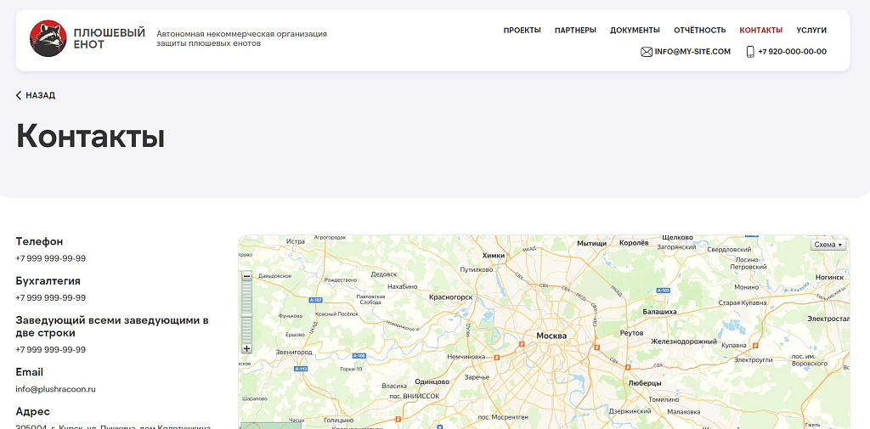Click Москва label on the map
The width and height of the screenshot is (870, 429).
coord(551,336)
